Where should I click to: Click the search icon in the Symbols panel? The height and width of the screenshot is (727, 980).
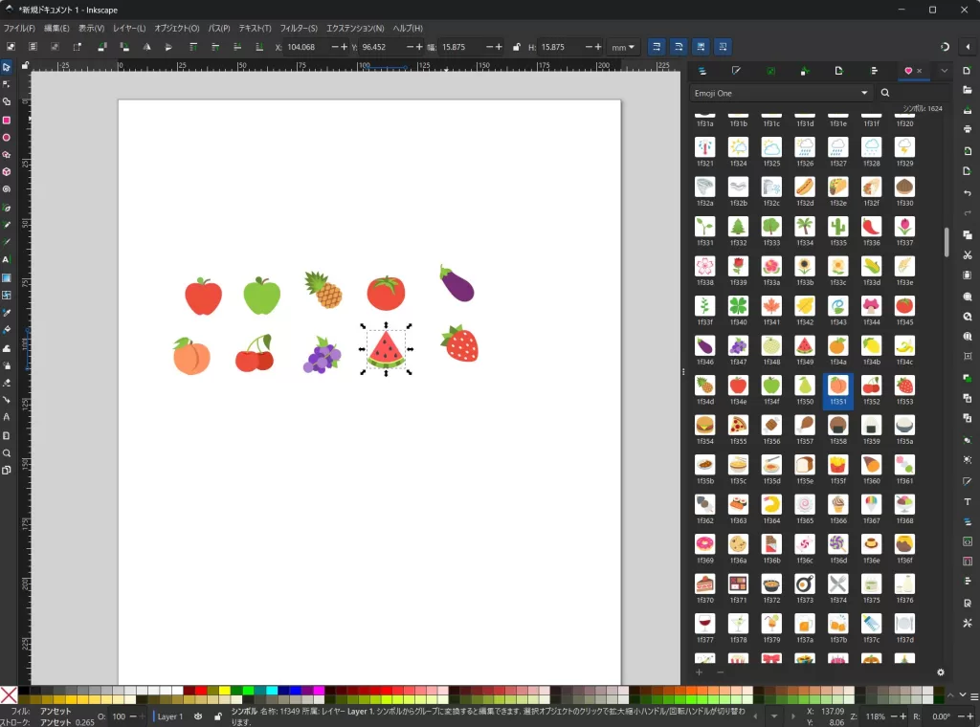click(x=884, y=92)
